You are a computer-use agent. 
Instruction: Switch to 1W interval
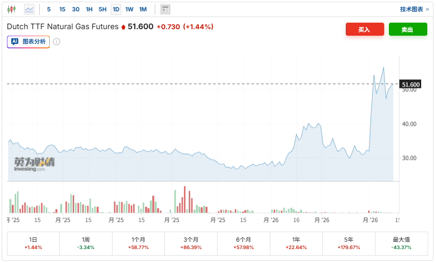tap(129, 9)
